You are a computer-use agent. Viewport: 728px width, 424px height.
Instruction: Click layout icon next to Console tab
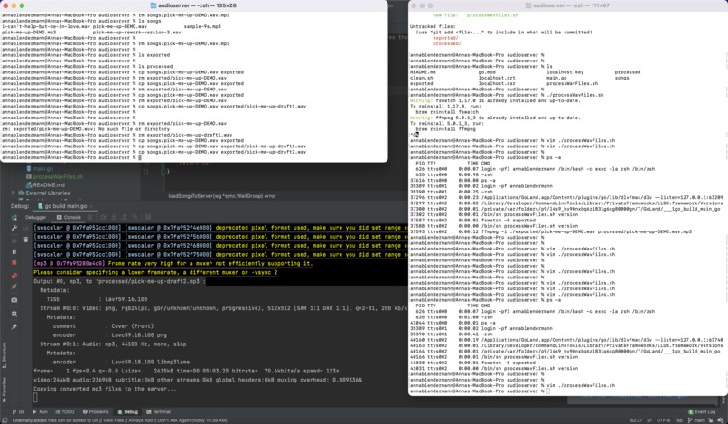[89, 217]
